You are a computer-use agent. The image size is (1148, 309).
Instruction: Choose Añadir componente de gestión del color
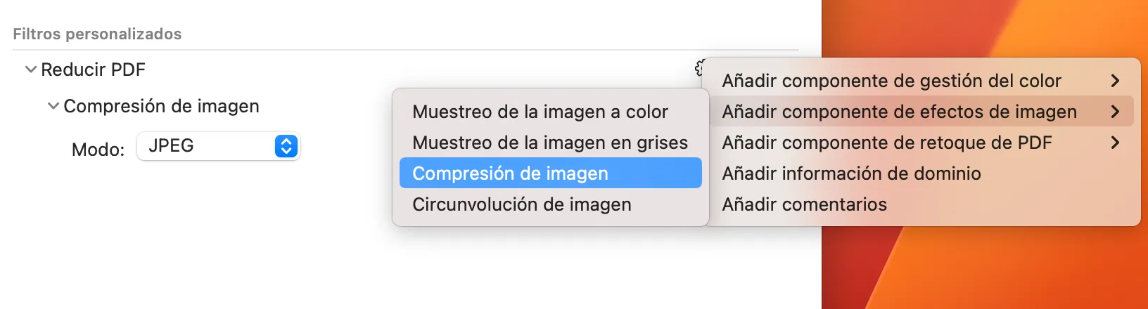click(x=921, y=81)
